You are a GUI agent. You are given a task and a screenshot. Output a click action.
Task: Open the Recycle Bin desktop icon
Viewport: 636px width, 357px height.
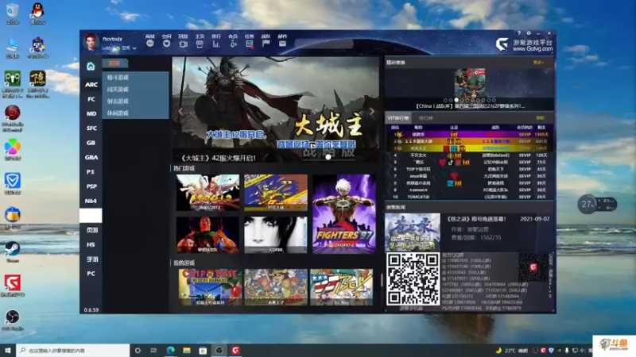[x=13, y=13]
